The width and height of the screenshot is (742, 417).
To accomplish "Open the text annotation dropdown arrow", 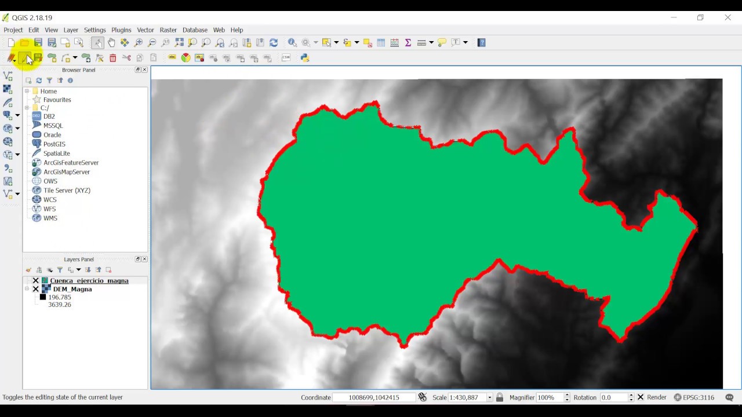I will pyautogui.click(x=465, y=43).
